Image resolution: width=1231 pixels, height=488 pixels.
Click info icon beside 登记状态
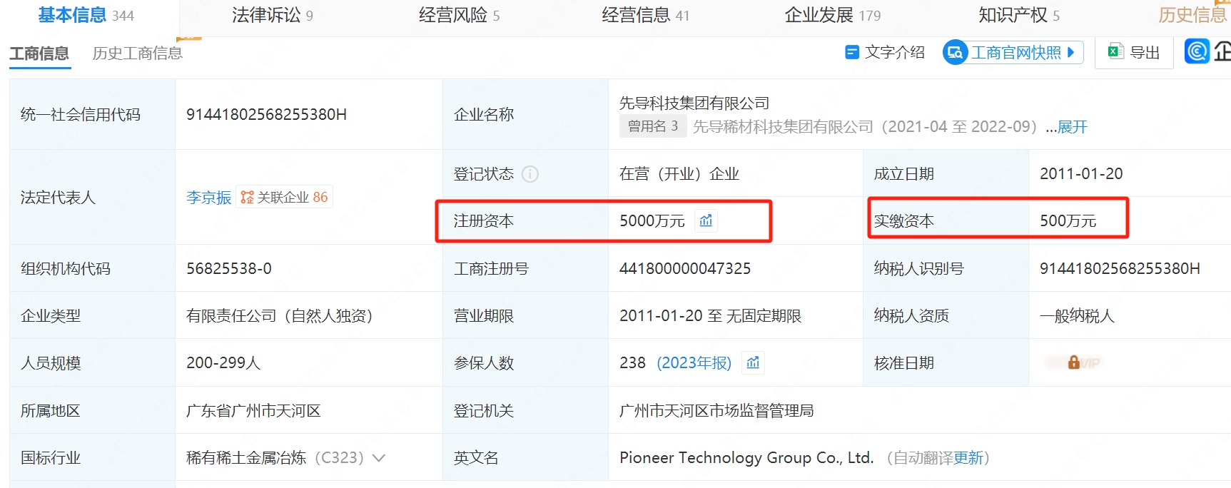[x=530, y=174]
